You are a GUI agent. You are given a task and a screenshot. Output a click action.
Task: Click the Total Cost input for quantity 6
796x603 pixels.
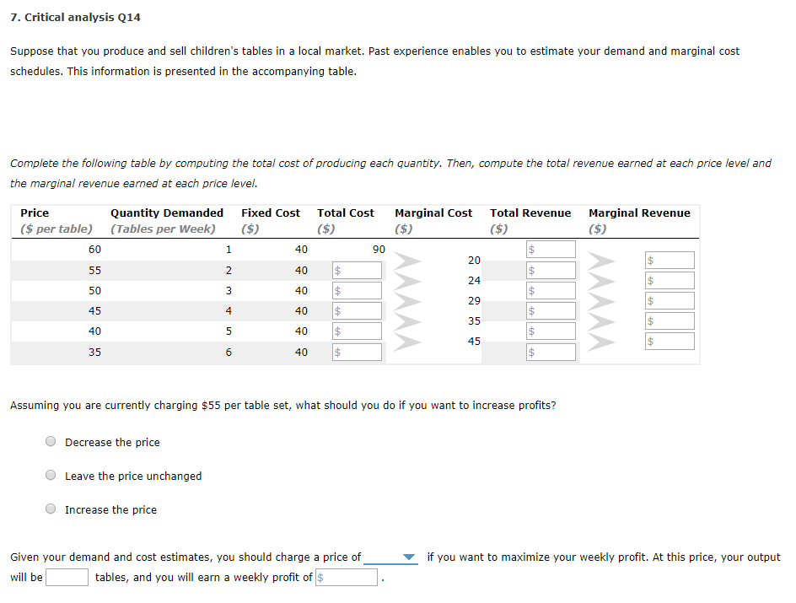pyautogui.click(x=357, y=352)
